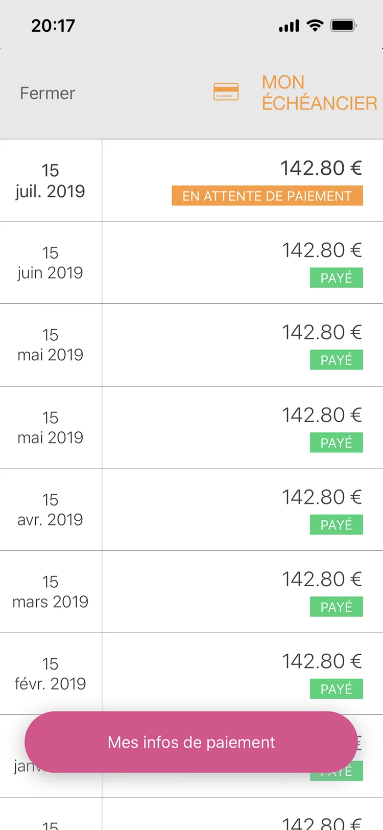
Task: Tap the Wi-Fi status icon
Action: (315, 26)
